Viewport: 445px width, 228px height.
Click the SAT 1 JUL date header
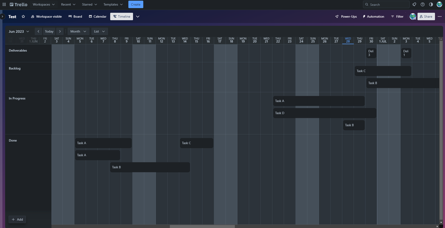pos(383,40)
